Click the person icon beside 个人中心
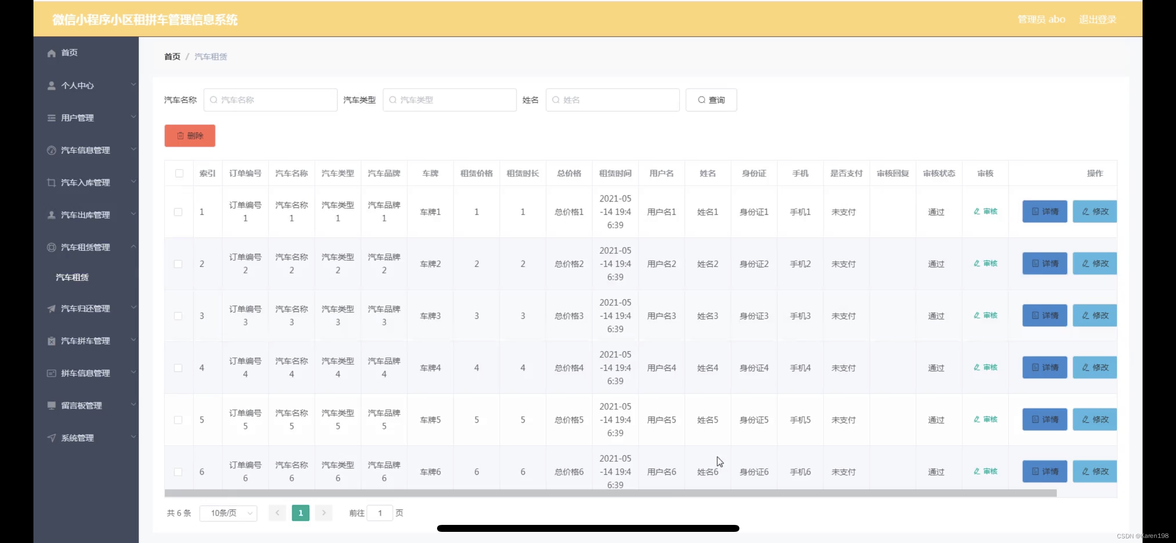Image resolution: width=1176 pixels, height=543 pixels. [52, 85]
